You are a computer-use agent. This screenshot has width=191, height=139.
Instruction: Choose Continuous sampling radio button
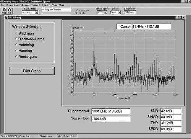coord(77,10)
